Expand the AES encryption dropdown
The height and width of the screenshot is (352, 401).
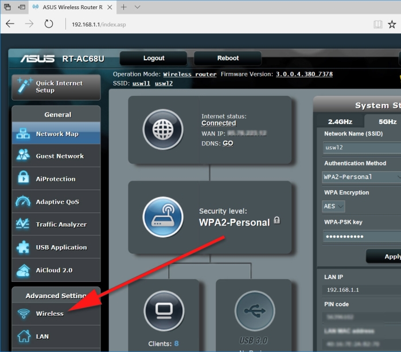click(x=333, y=206)
